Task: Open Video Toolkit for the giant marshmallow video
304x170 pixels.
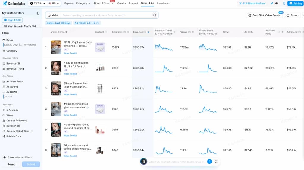Action: [x=70, y=115]
